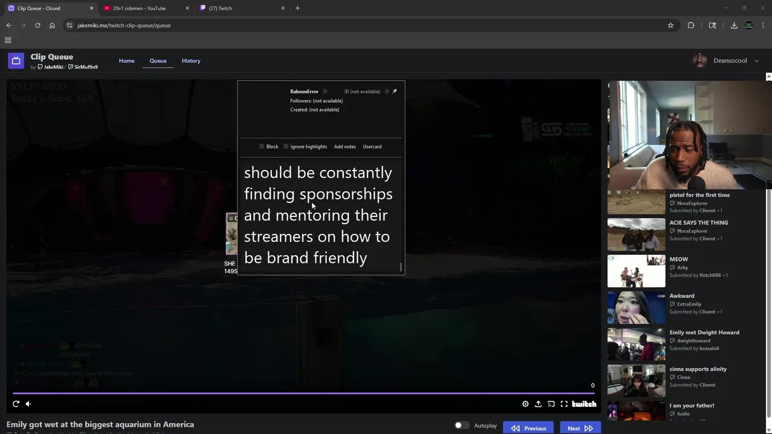Pin the BaboonError user popup

tap(394, 92)
